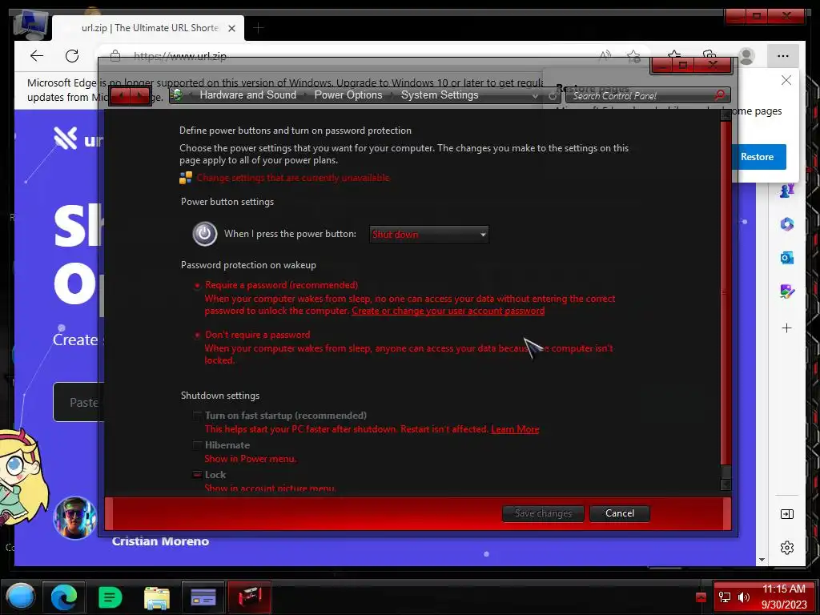Click the power button icon
The height and width of the screenshot is (615, 820).
tap(204, 233)
